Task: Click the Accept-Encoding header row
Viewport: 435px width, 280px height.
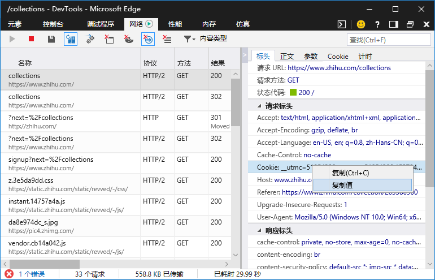Action: [337, 130]
